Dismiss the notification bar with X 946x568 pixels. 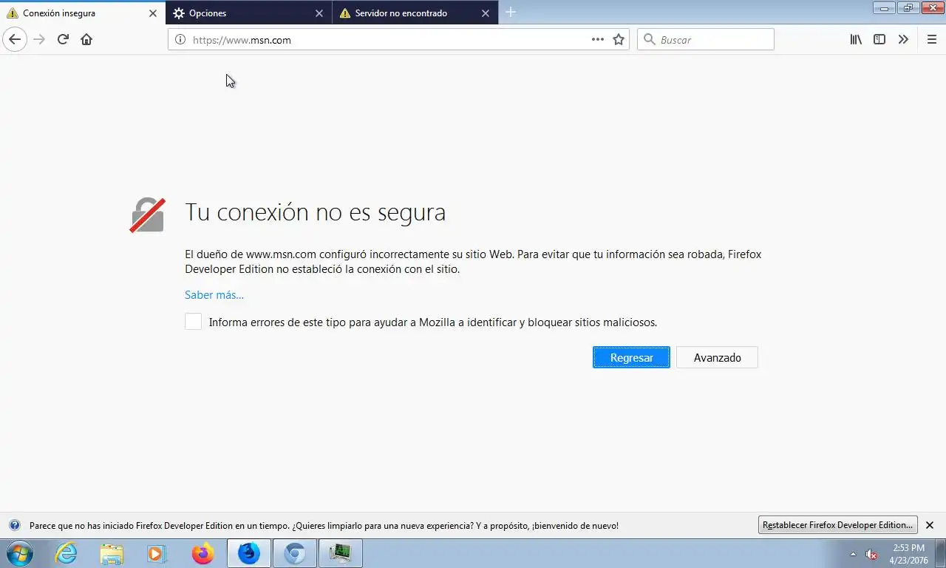(930, 525)
